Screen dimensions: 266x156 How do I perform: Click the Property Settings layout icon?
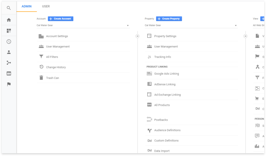point(149,36)
